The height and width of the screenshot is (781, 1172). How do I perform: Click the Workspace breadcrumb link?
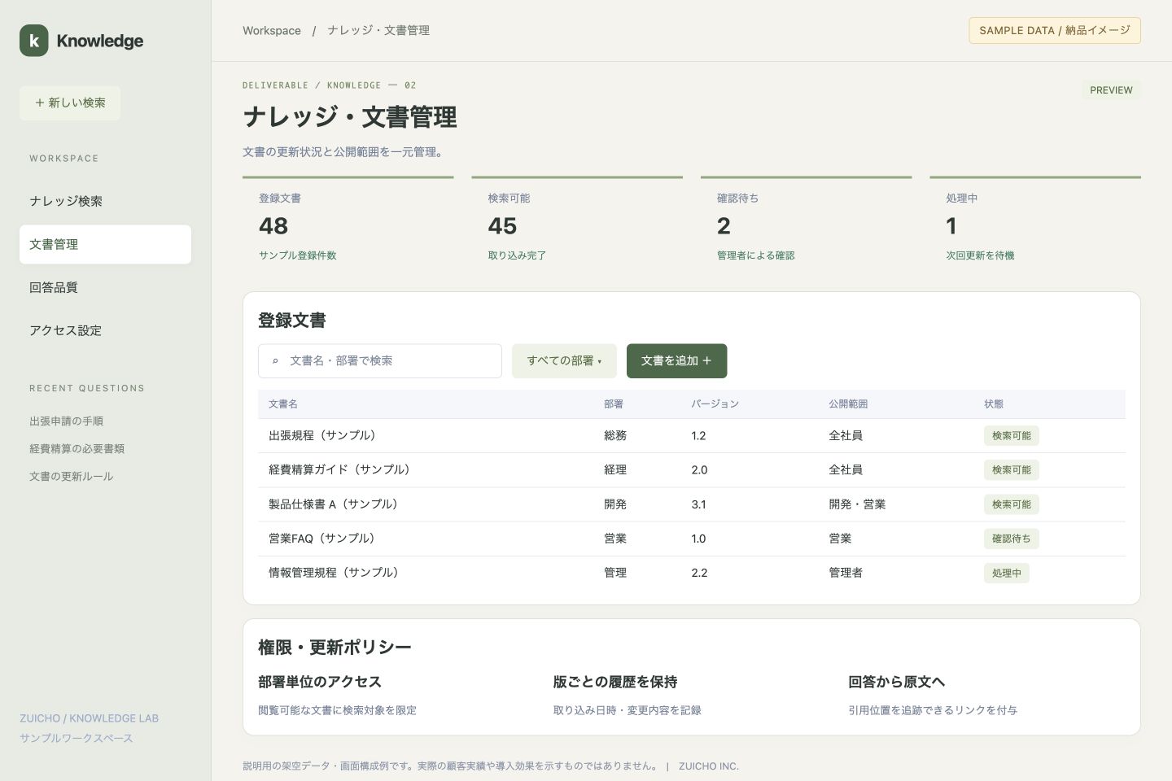tap(272, 31)
